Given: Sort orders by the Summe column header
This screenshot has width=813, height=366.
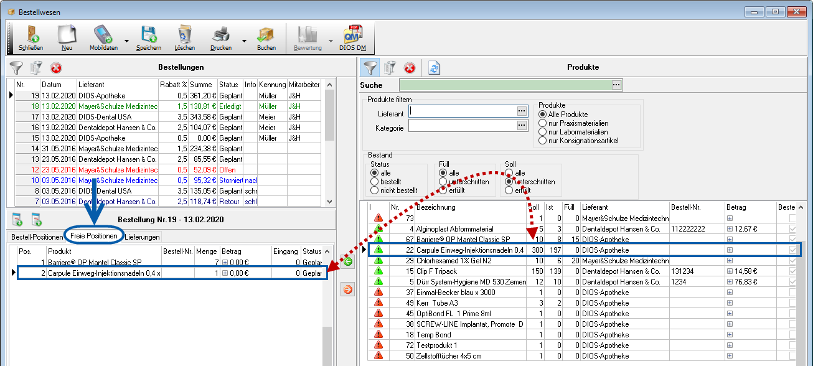Looking at the screenshot, I should click(x=203, y=84).
